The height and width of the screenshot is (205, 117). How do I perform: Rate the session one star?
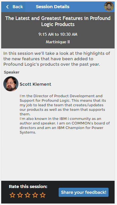(x=12, y=195)
